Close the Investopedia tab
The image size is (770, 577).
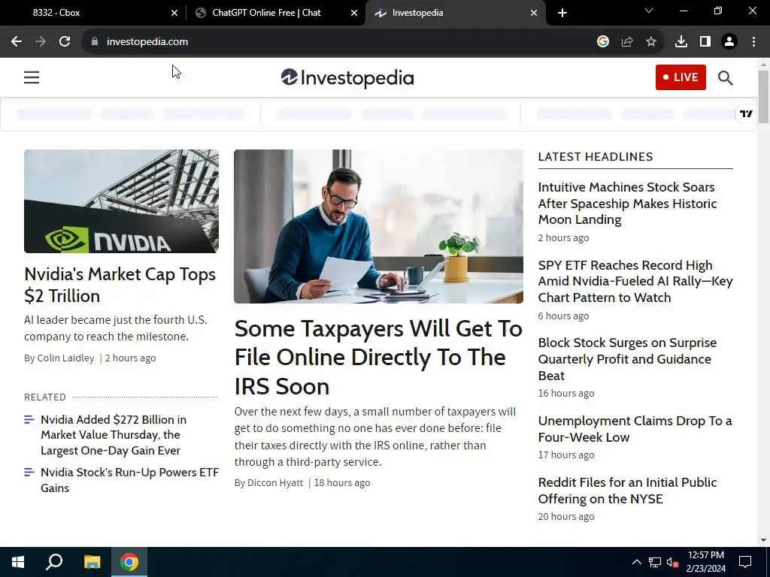(x=534, y=13)
